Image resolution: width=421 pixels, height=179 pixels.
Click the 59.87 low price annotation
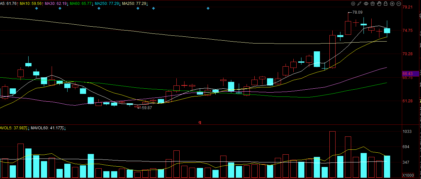click(147, 108)
